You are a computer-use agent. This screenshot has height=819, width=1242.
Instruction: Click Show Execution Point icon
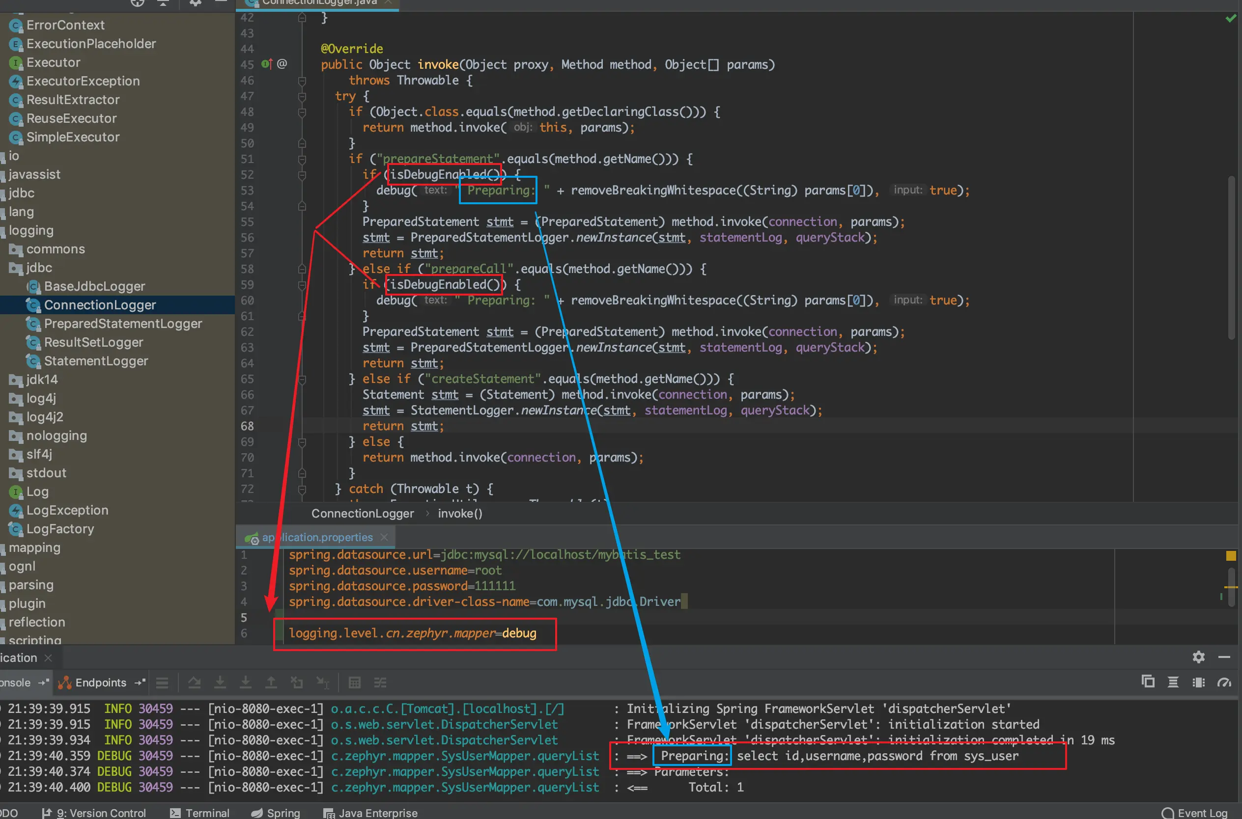[x=162, y=682]
